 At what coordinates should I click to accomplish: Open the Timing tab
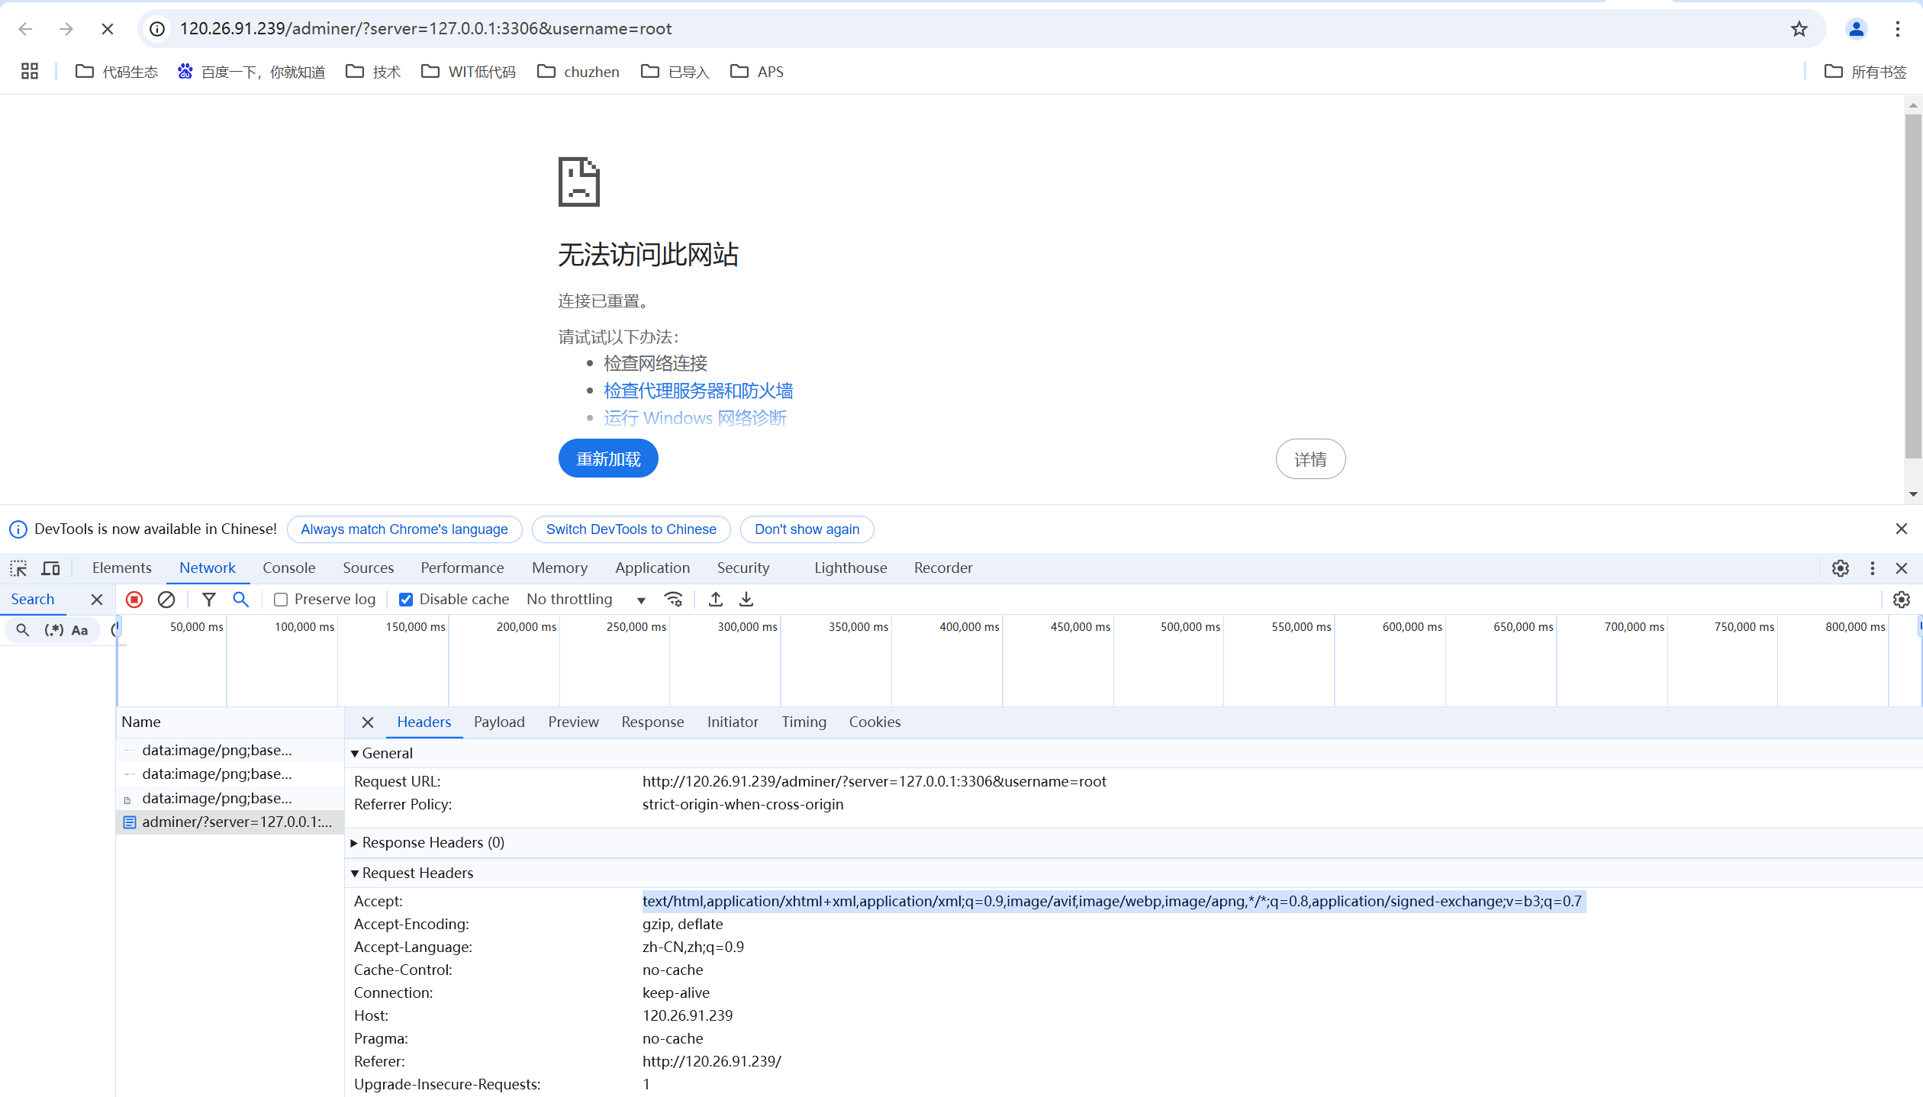[x=804, y=722]
